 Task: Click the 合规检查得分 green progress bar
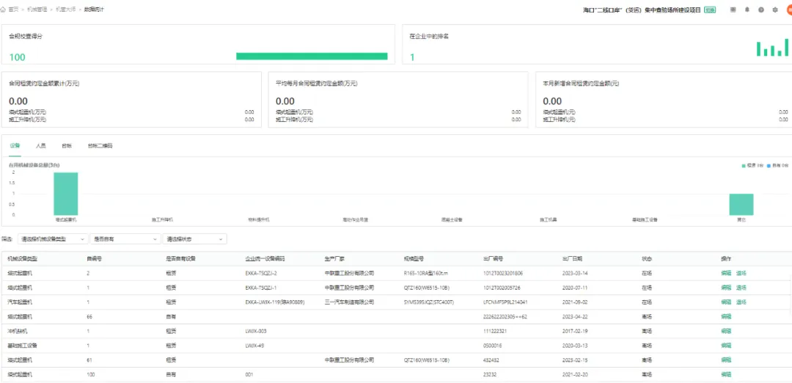[312, 56]
